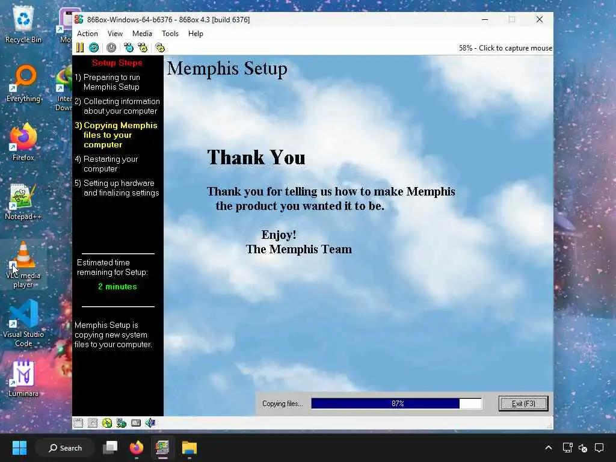Click the grey ACPI shutdown power icon
The image size is (616, 462).
[111, 48]
